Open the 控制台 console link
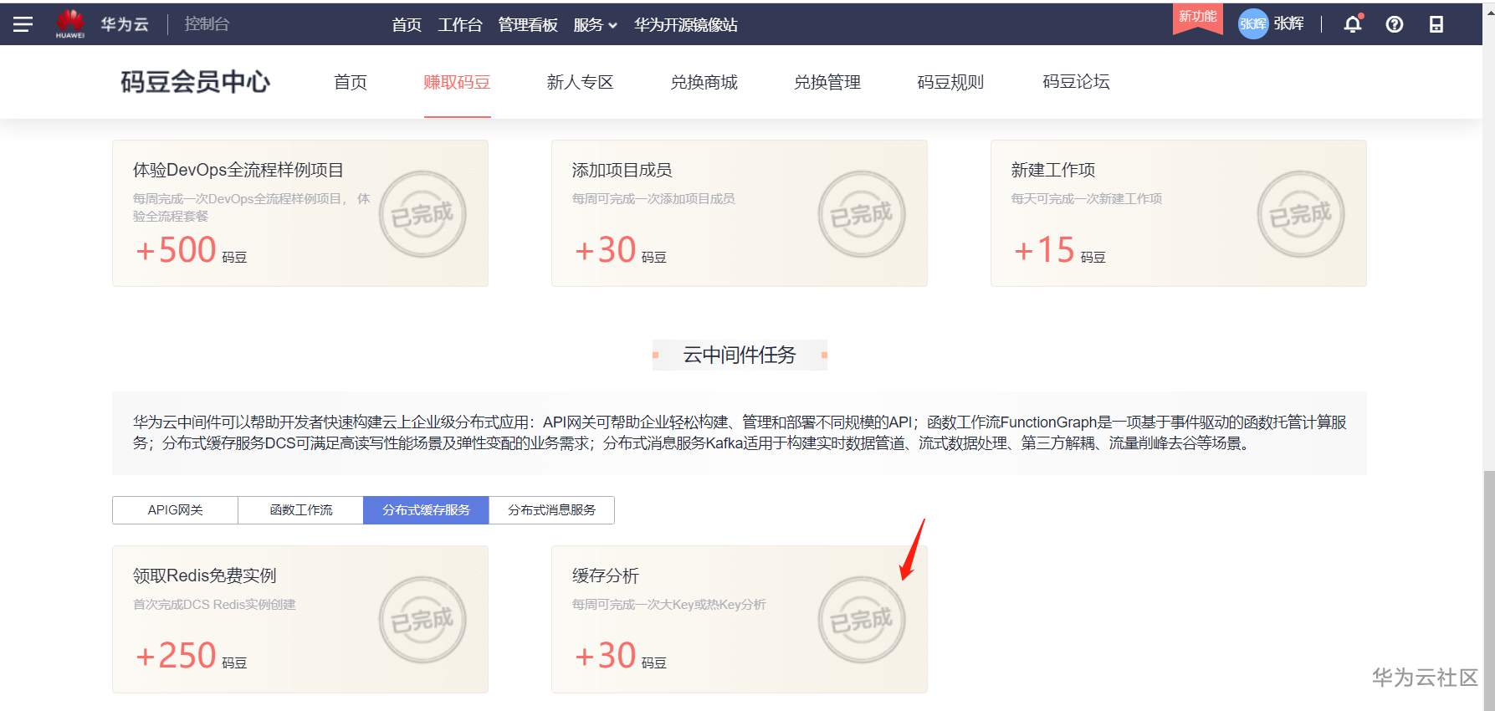This screenshot has height=711, width=1495. [207, 24]
